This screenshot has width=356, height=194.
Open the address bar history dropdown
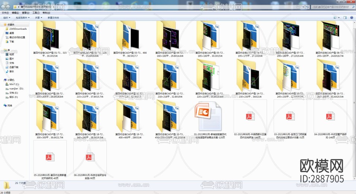click(x=303, y=7)
